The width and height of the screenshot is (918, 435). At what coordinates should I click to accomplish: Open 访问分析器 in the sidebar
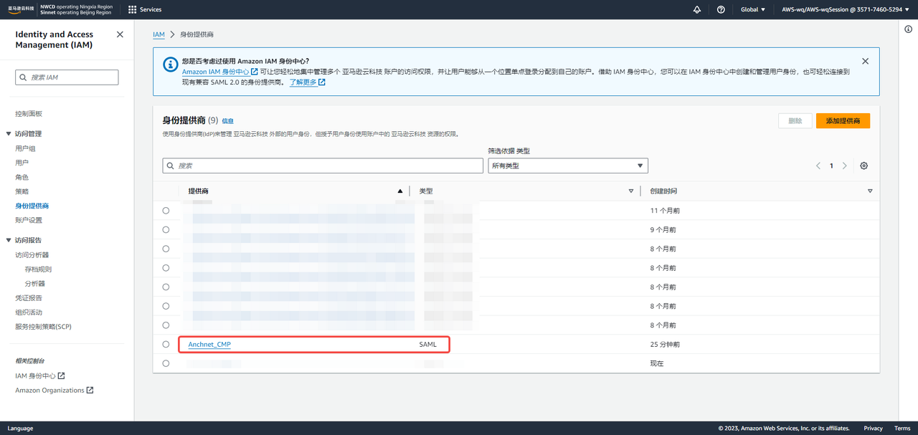coord(32,255)
